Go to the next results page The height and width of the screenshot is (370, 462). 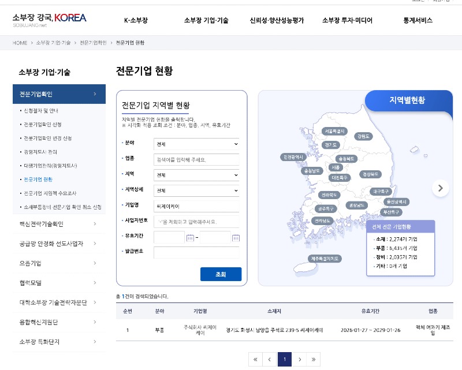point(299,360)
